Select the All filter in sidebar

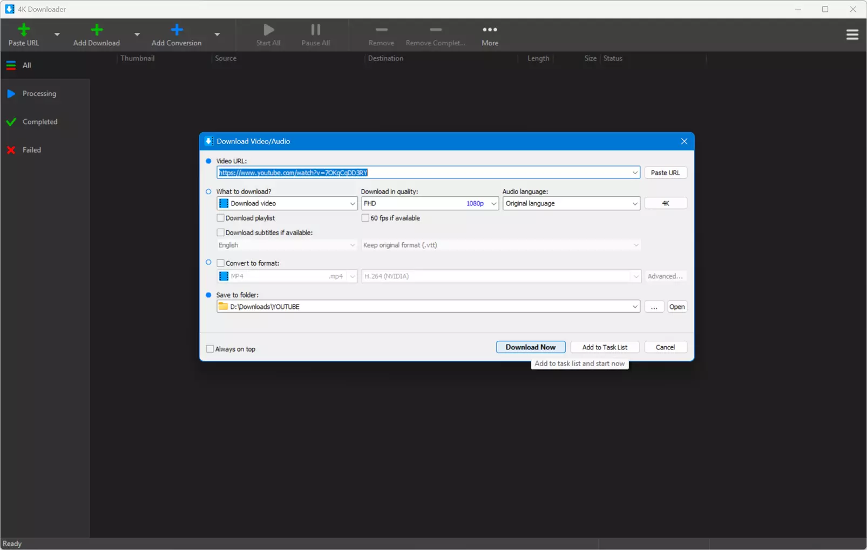point(45,65)
